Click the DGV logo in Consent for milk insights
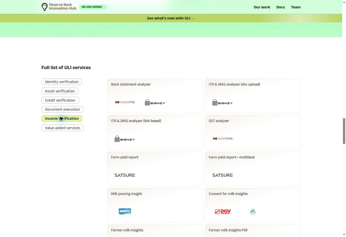The height and width of the screenshot is (237, 346). point(223,212)
